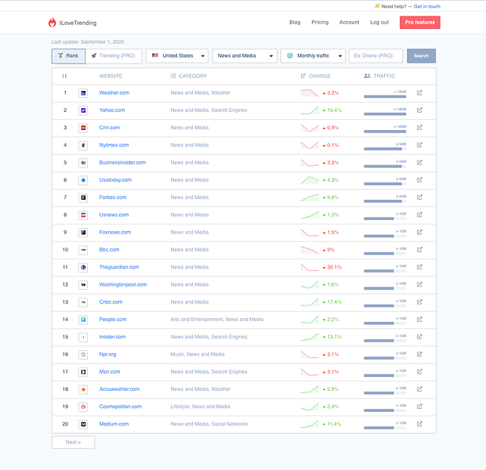486x470 pixels.
Task: Click the Search button
Action: (421, 56)
